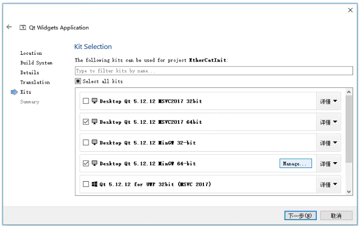Click monitor icon of MSVC2017 32bit kit
This screenshot has width=361, height=228.
(94, 101)
